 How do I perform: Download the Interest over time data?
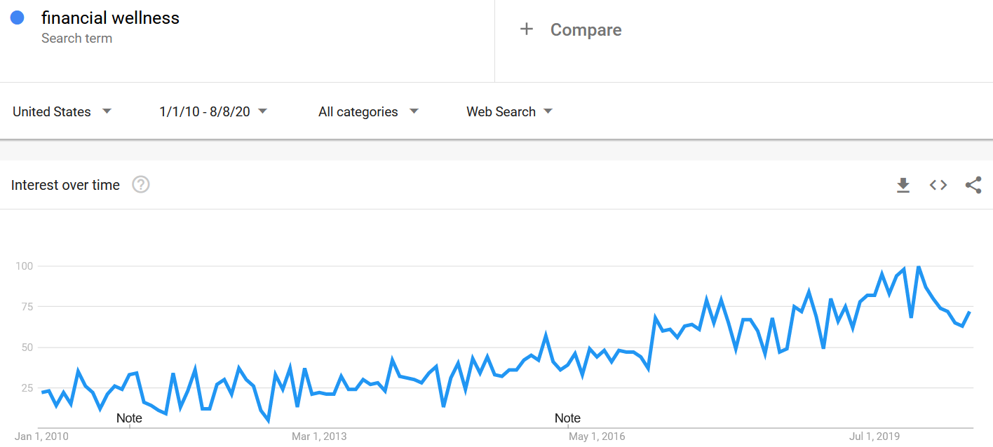tap(903, 185)
